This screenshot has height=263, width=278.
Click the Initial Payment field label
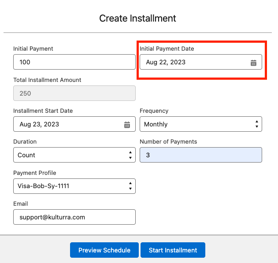coord(33,49)
